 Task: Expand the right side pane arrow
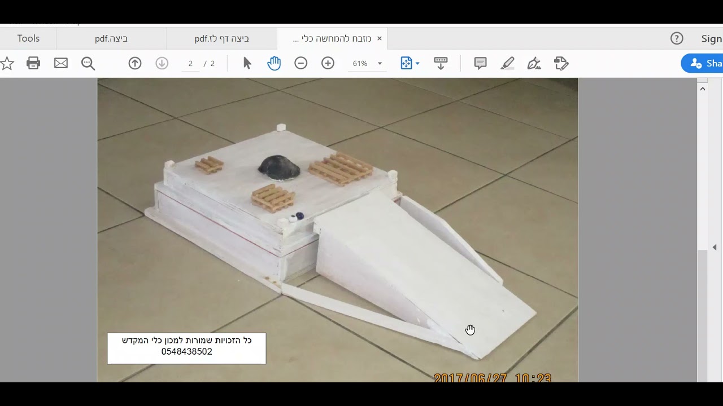715,247
